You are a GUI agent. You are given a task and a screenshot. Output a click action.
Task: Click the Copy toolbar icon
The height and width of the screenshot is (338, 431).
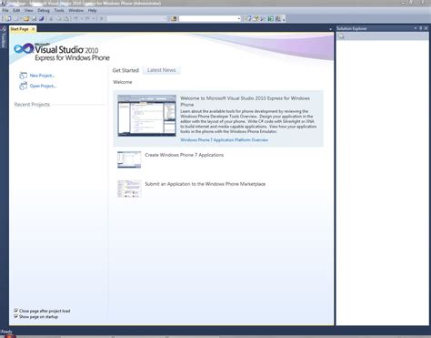point(58,19)
